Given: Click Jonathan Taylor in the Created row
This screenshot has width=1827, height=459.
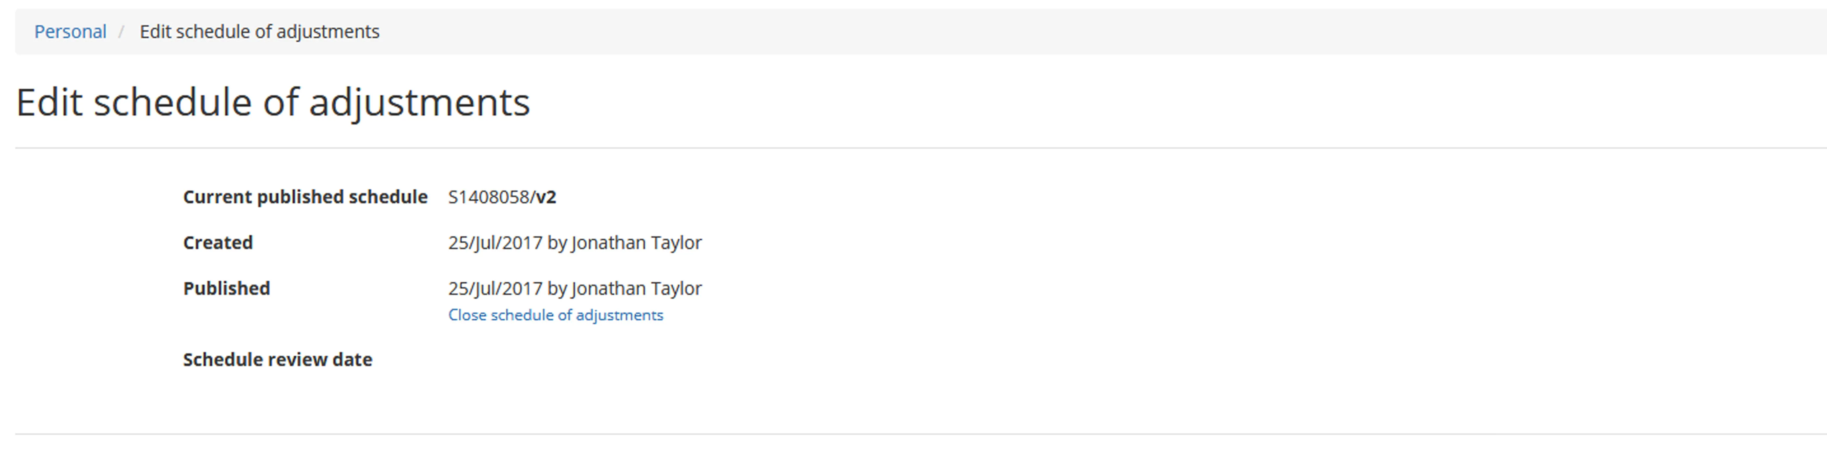Looking at the screenshot, I should coord(636,243).
